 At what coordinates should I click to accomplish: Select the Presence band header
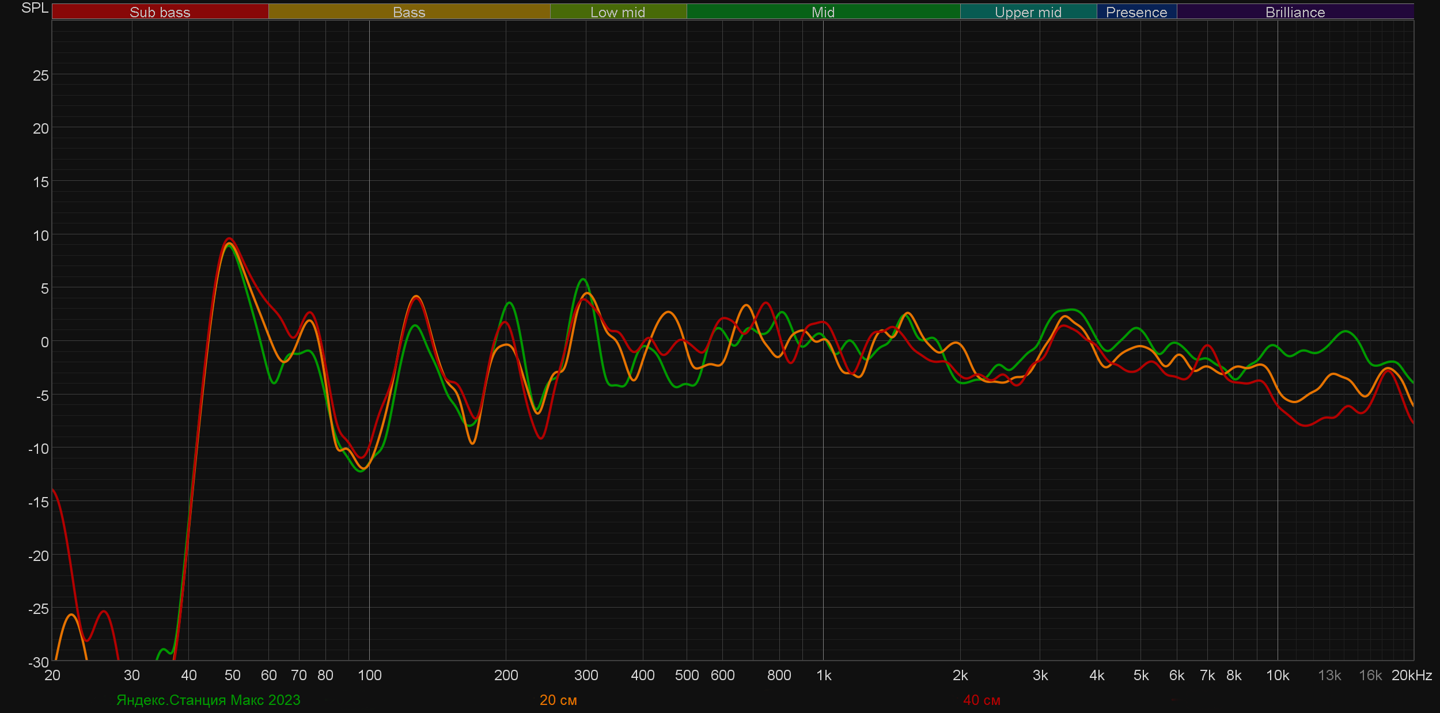1136,12
